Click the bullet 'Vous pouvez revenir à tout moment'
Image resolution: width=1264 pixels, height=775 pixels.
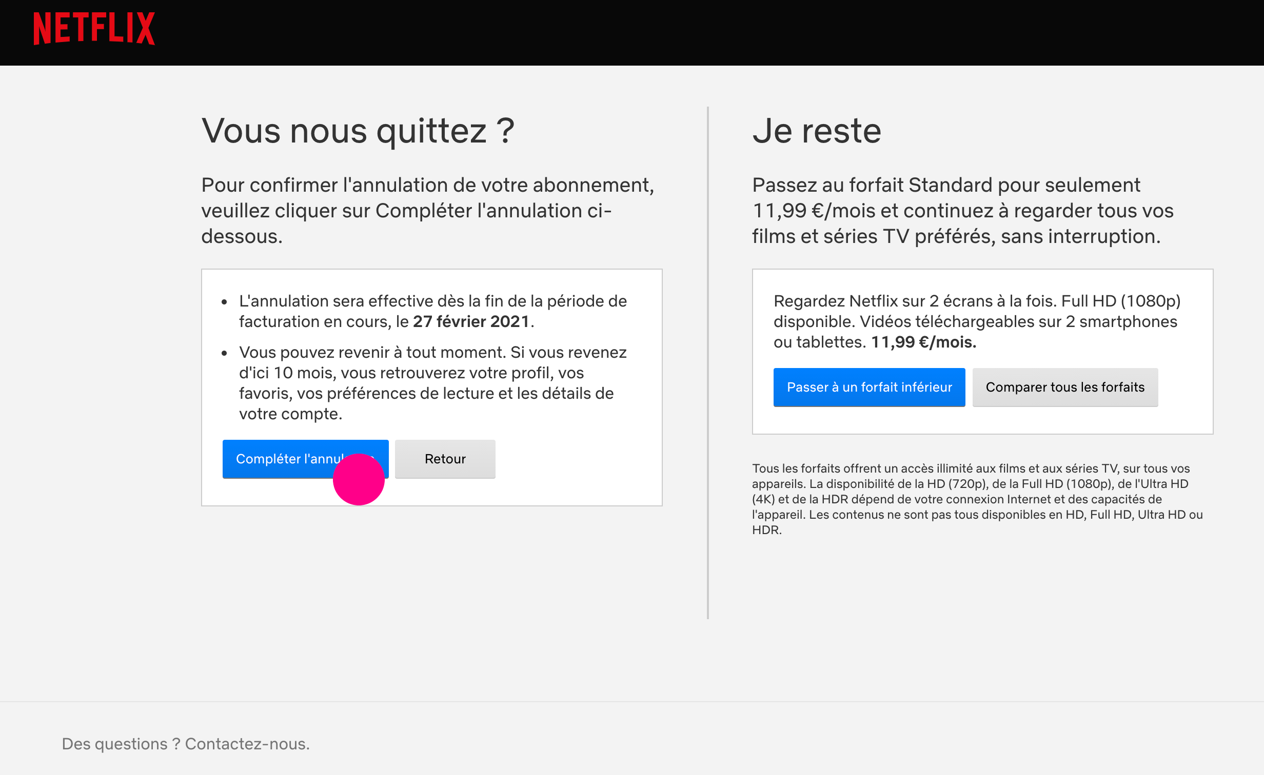pos(432,383)
